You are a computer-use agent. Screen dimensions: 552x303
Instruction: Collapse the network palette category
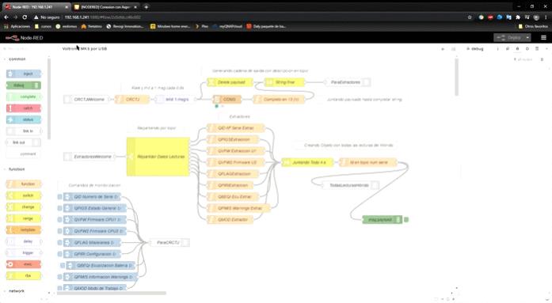pos(15,291)
